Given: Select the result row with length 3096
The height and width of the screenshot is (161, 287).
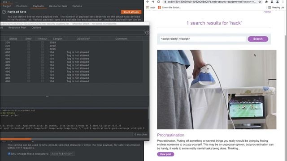Looking at the screenshot, I should point(71,49).
